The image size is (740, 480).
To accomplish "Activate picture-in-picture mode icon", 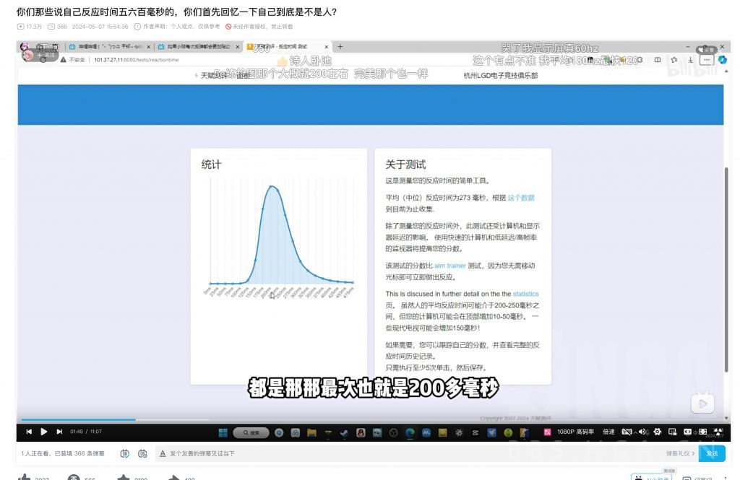I will coord(671,432).
